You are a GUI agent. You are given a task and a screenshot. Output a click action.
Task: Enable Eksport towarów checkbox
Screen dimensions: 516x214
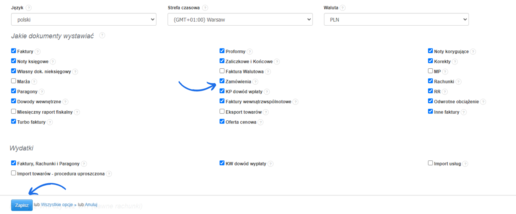pyautogui.click(x=222, y=111)
